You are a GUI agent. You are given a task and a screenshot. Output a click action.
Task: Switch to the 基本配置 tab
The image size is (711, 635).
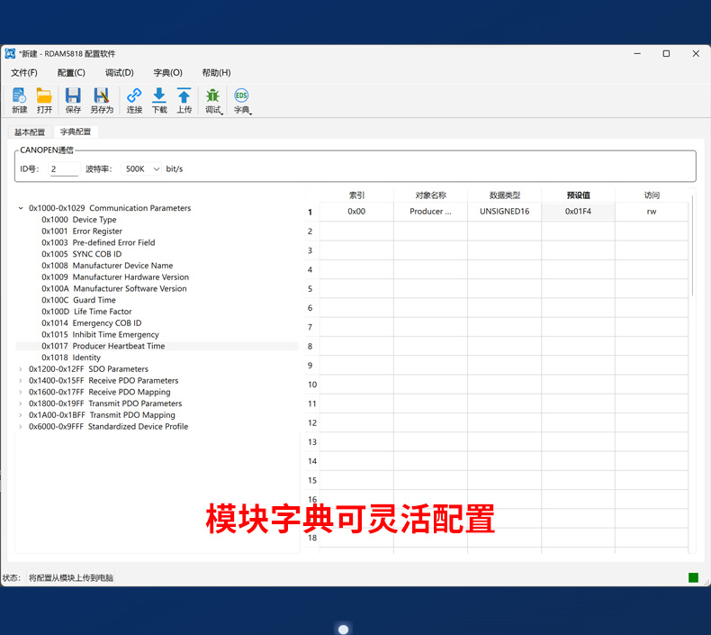pos(30,132)
